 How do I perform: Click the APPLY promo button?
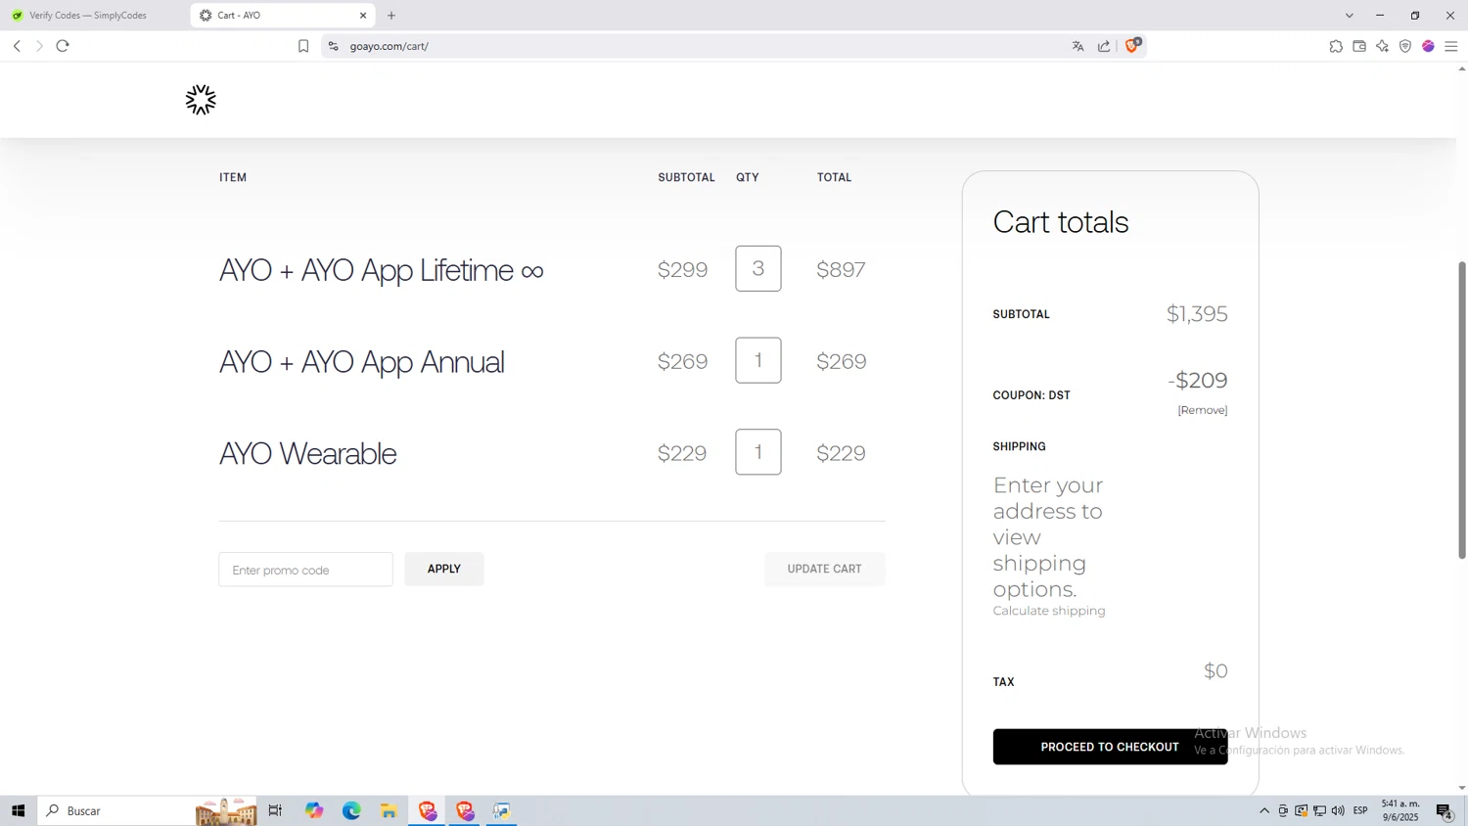444,569
